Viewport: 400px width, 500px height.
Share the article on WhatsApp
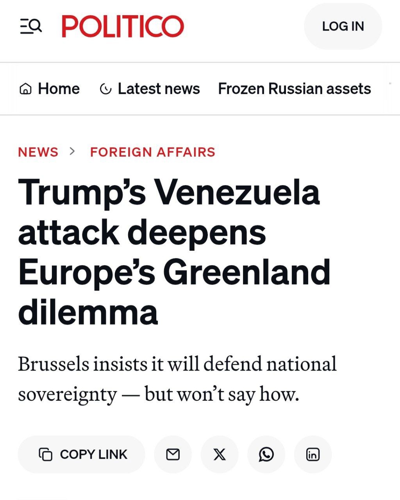pyautogui.click(x=266, y=454)
